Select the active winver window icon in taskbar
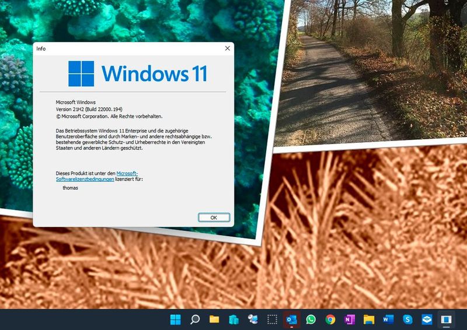 point(446,320)
